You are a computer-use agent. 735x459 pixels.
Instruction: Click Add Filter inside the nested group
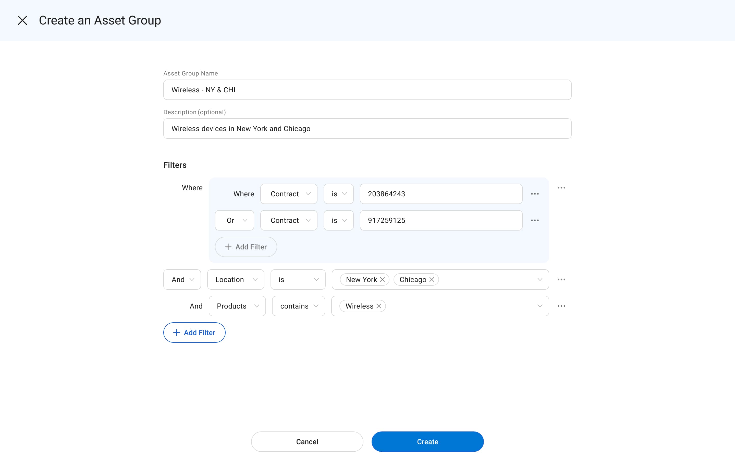tap(246, 247)
